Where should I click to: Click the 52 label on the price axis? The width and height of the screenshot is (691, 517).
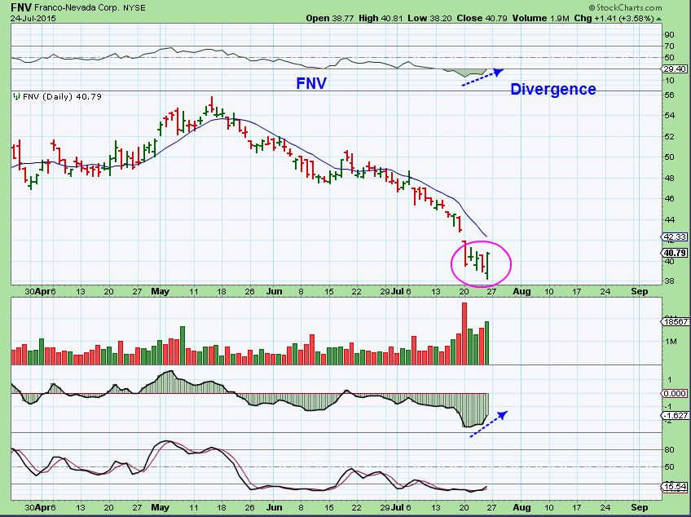pos(670,137)
